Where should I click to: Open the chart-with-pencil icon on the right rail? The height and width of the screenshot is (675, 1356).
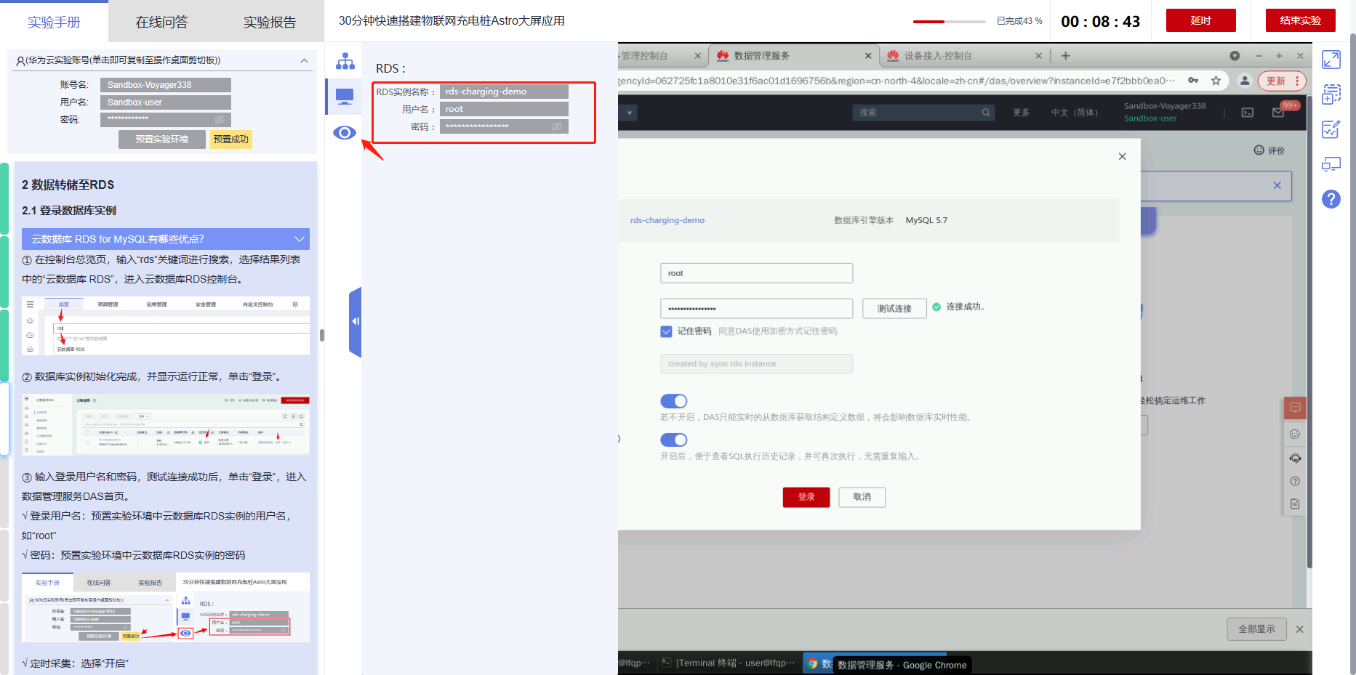(x=1331, y=129)
